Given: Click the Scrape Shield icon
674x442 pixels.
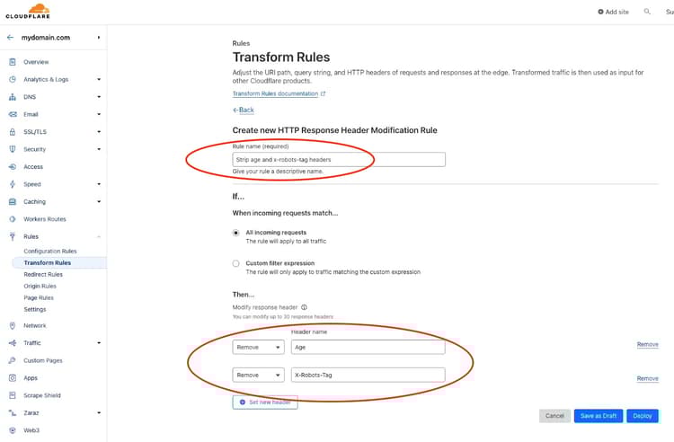Looking at the screenshot, I should (13, 395).
